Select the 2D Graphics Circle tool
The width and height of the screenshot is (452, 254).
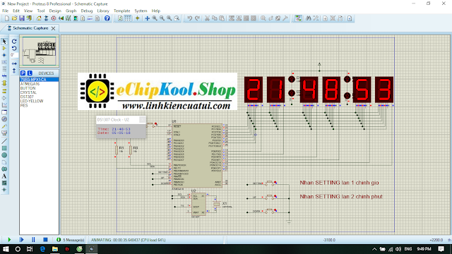coord(4,155)
